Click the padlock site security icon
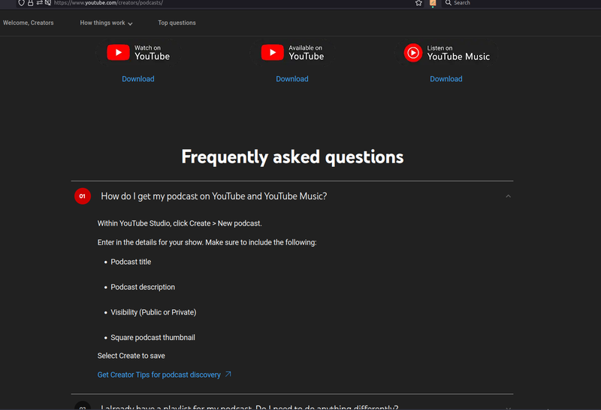The image size is (601, 410). pyautogui.click(x=31, y=3)
